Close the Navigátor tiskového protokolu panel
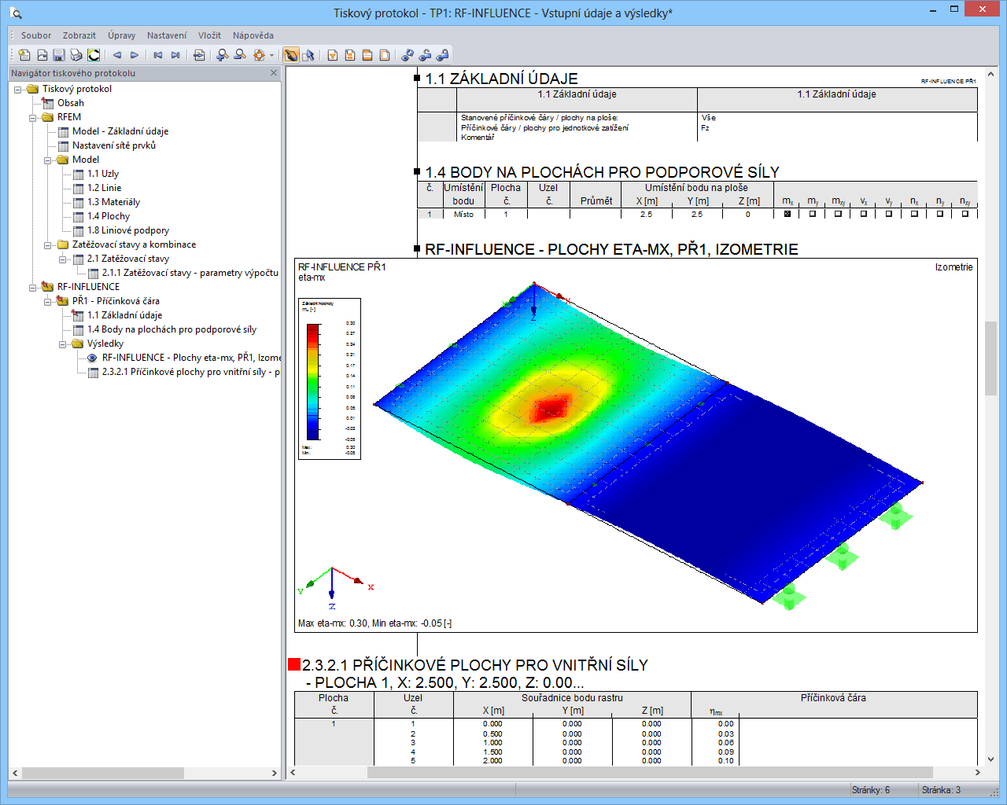Image resolution: width=1007 pixels, height=805 pixels. click(274, 73)
